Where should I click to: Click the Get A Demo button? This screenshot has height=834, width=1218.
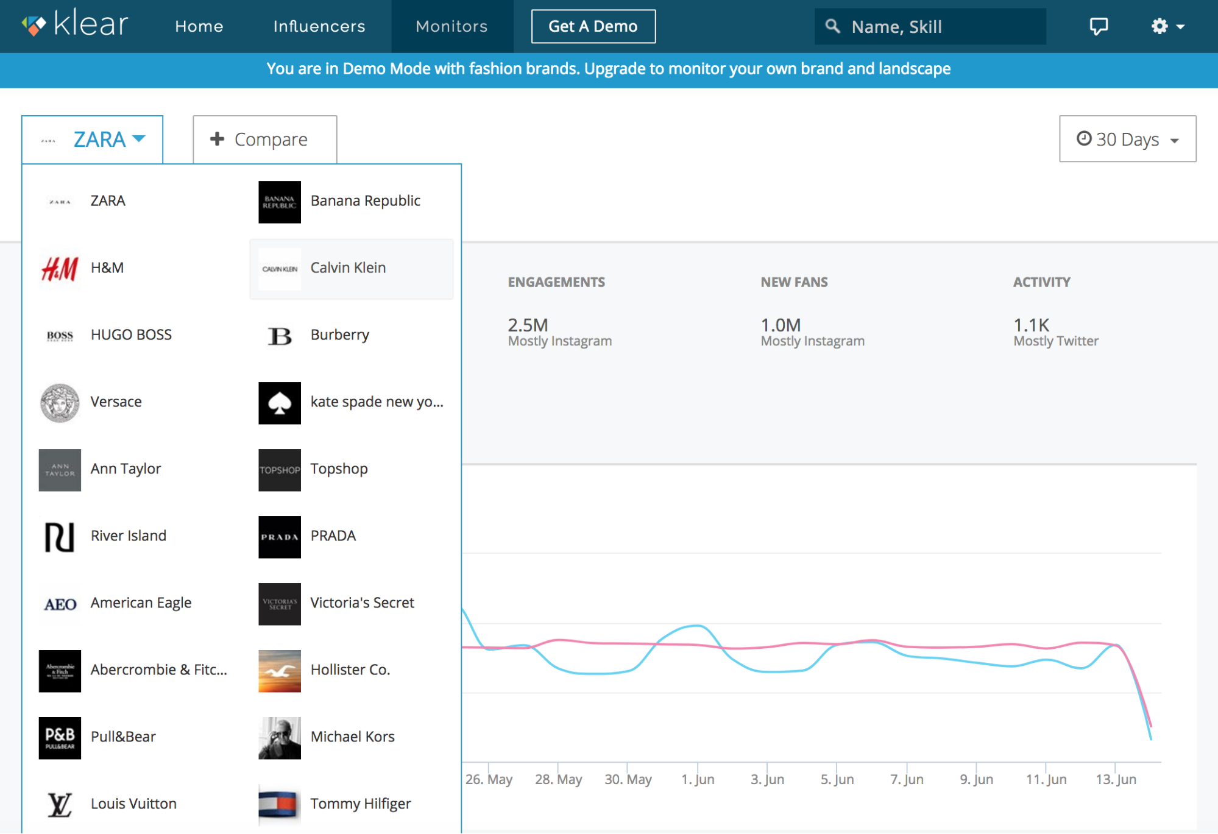593,26
